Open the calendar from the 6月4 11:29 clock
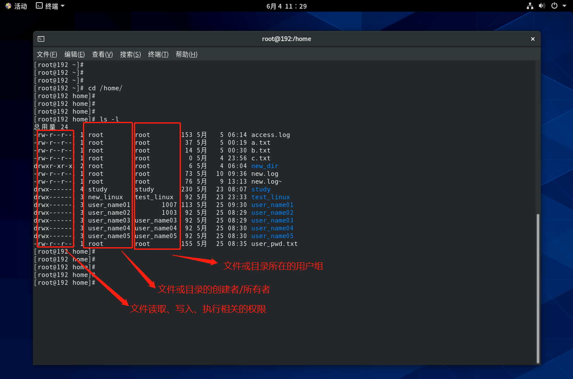The image size is (573, 379). 286,6
